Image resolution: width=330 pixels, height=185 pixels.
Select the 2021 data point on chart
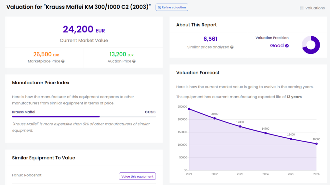pos(189,109)
